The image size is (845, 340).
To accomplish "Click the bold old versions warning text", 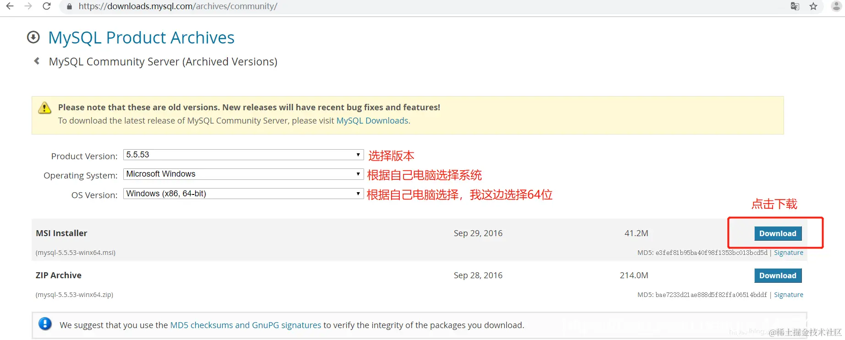I will click(x=249, y=108).
